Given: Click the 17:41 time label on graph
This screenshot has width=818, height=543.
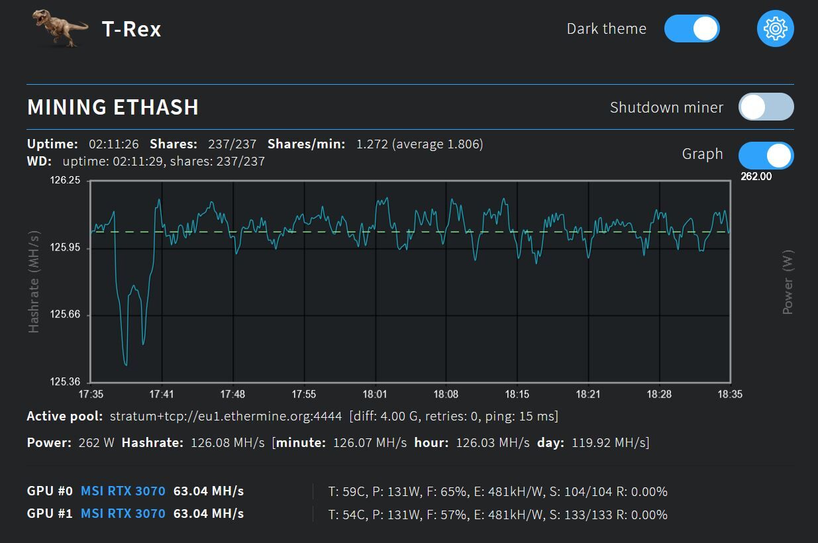Looking at the screenshot, I should click(x=161, y=395).
